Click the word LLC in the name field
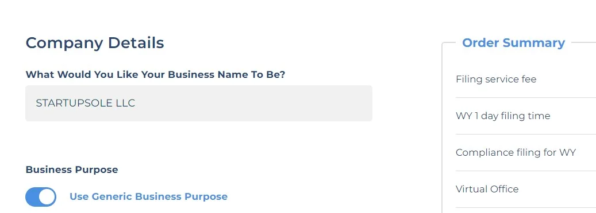This screenshot has width=596, height=213. pos(125,103)
